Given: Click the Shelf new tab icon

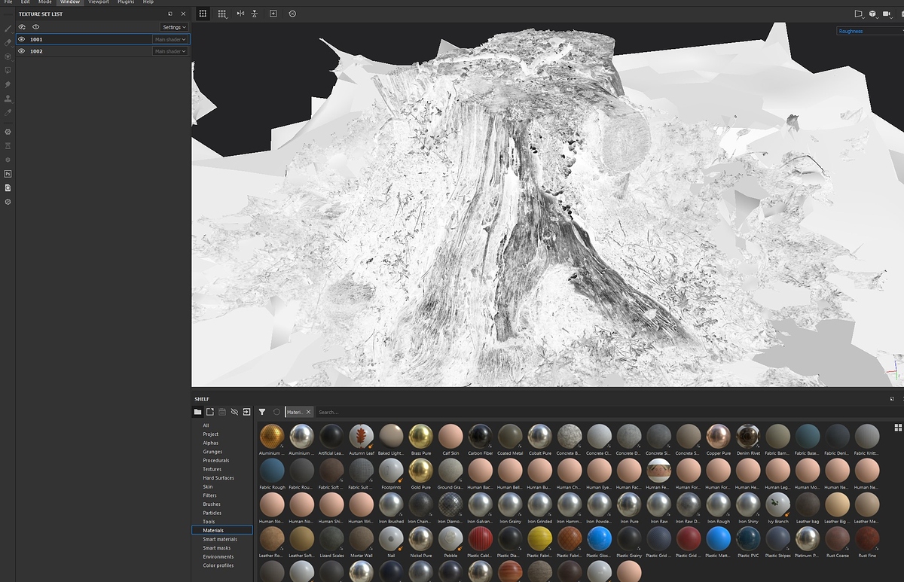Looking at the screenshot, I should click(210, 412).
